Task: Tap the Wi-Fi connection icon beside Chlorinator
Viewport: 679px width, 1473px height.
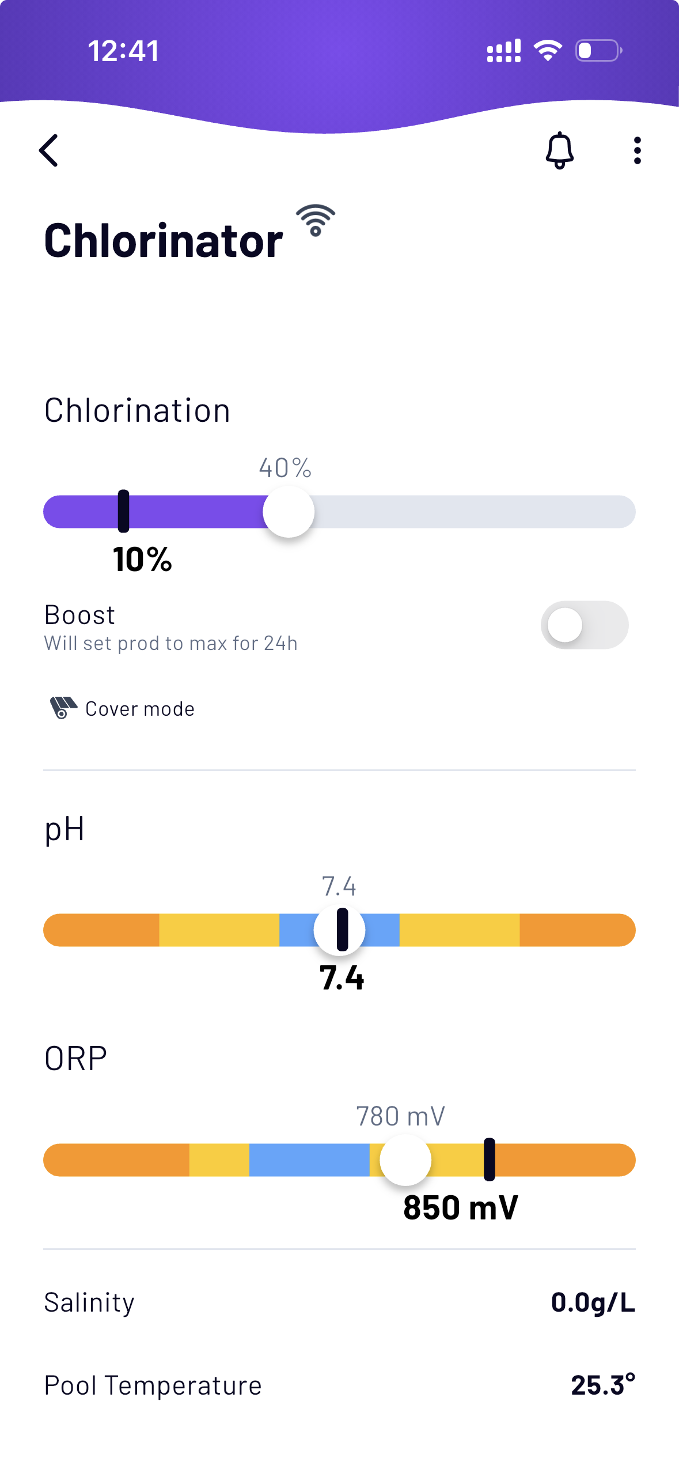Action: pyautogui.click(x=316, y=221)
